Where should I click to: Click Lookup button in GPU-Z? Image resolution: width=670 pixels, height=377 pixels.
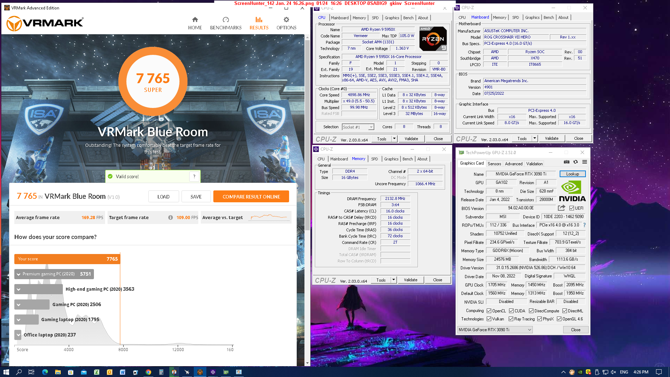pyautogui.click(x=572, y=174)
